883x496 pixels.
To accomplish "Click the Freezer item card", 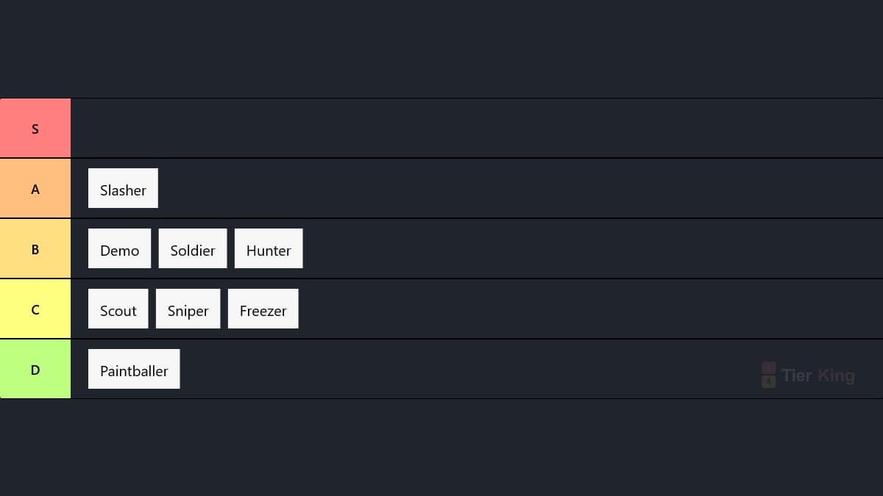I will pyautogui.click(x=263, y=309).
